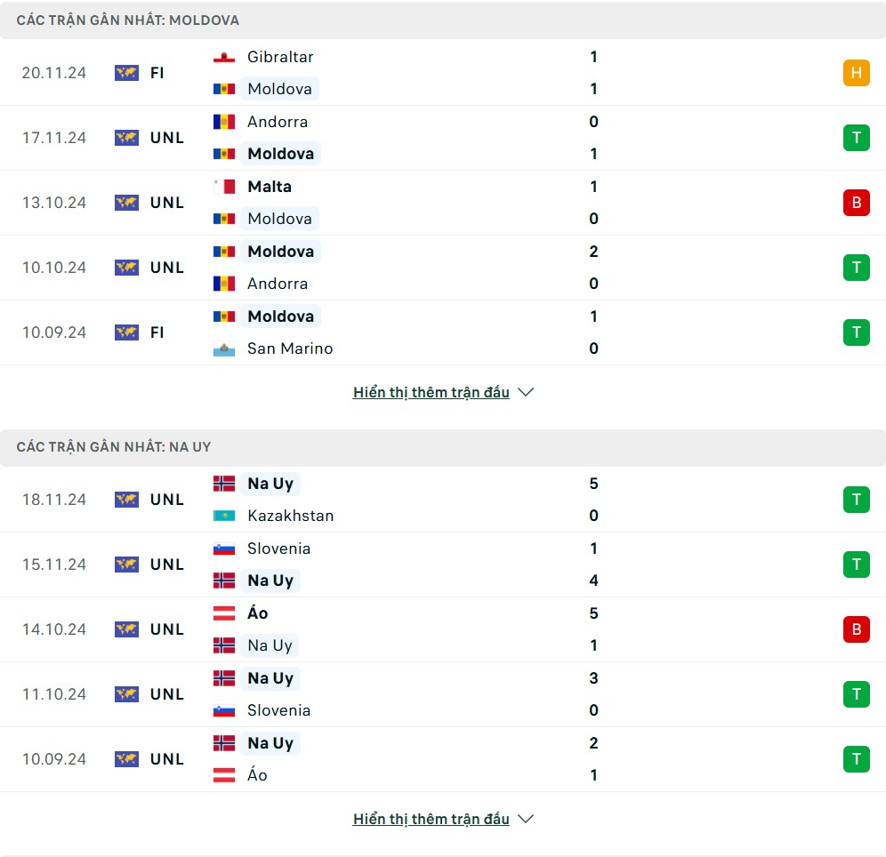
Task: Open Kazakhstan team in 18.11.24 match
Action: click(290, 516)
